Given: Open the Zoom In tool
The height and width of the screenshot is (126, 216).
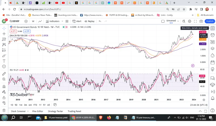Looking at the screenshot, I should [x=4, y=79].
